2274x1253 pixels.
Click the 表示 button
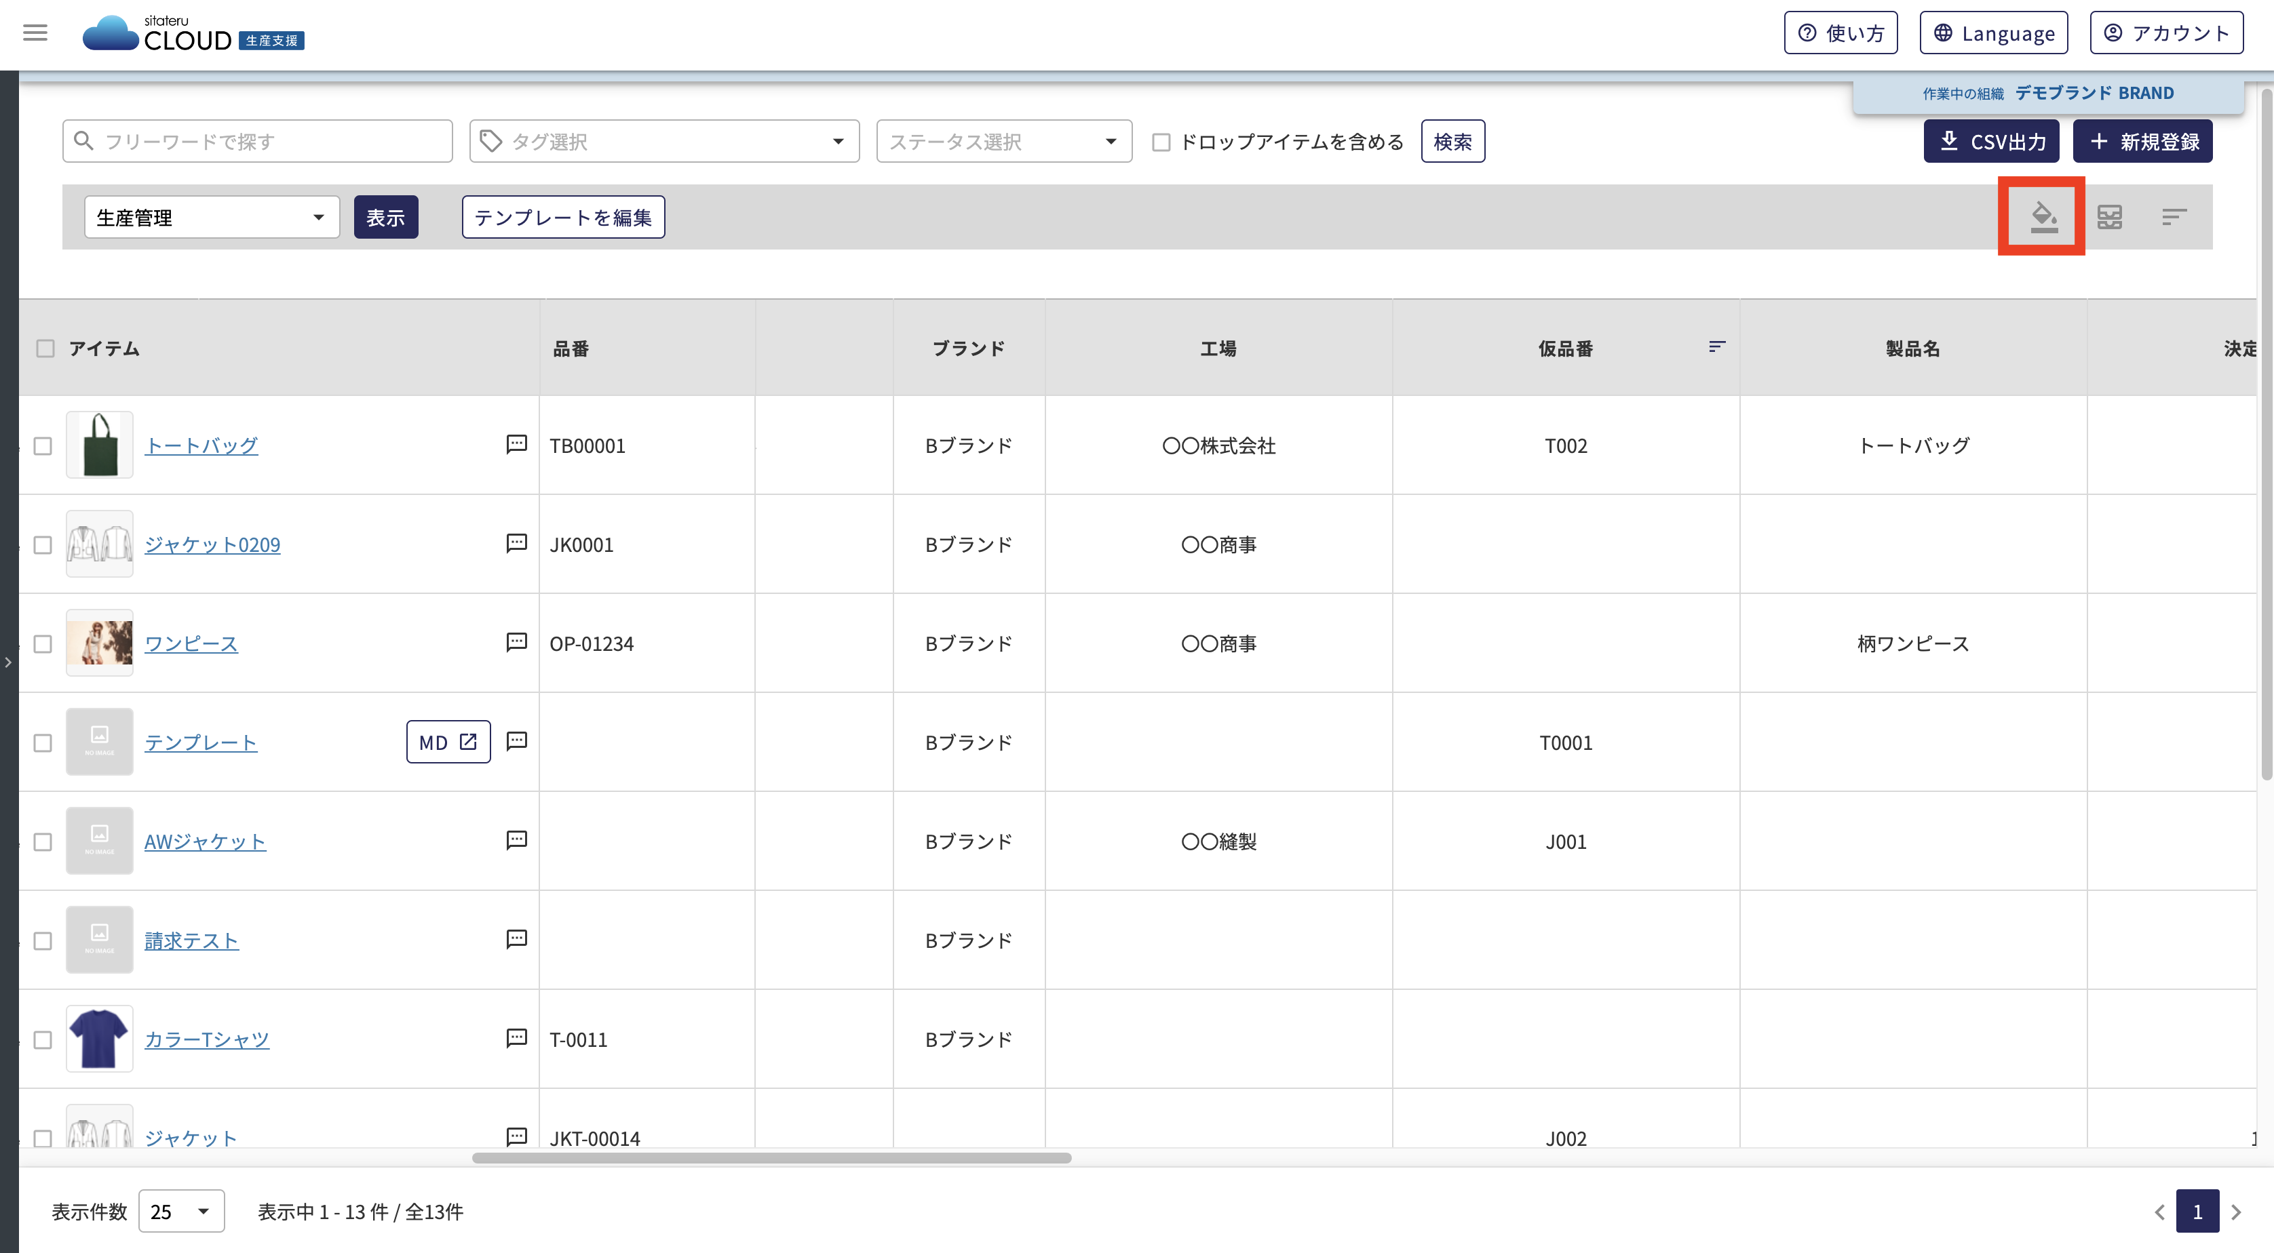pyautogui.click(x=386, y=217)
